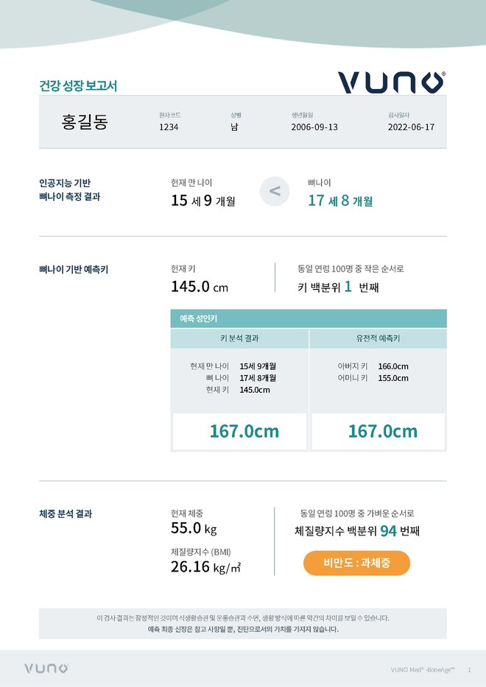Click the gray VUNO footer logo
The image size is (486, 687).
[46, 669]
